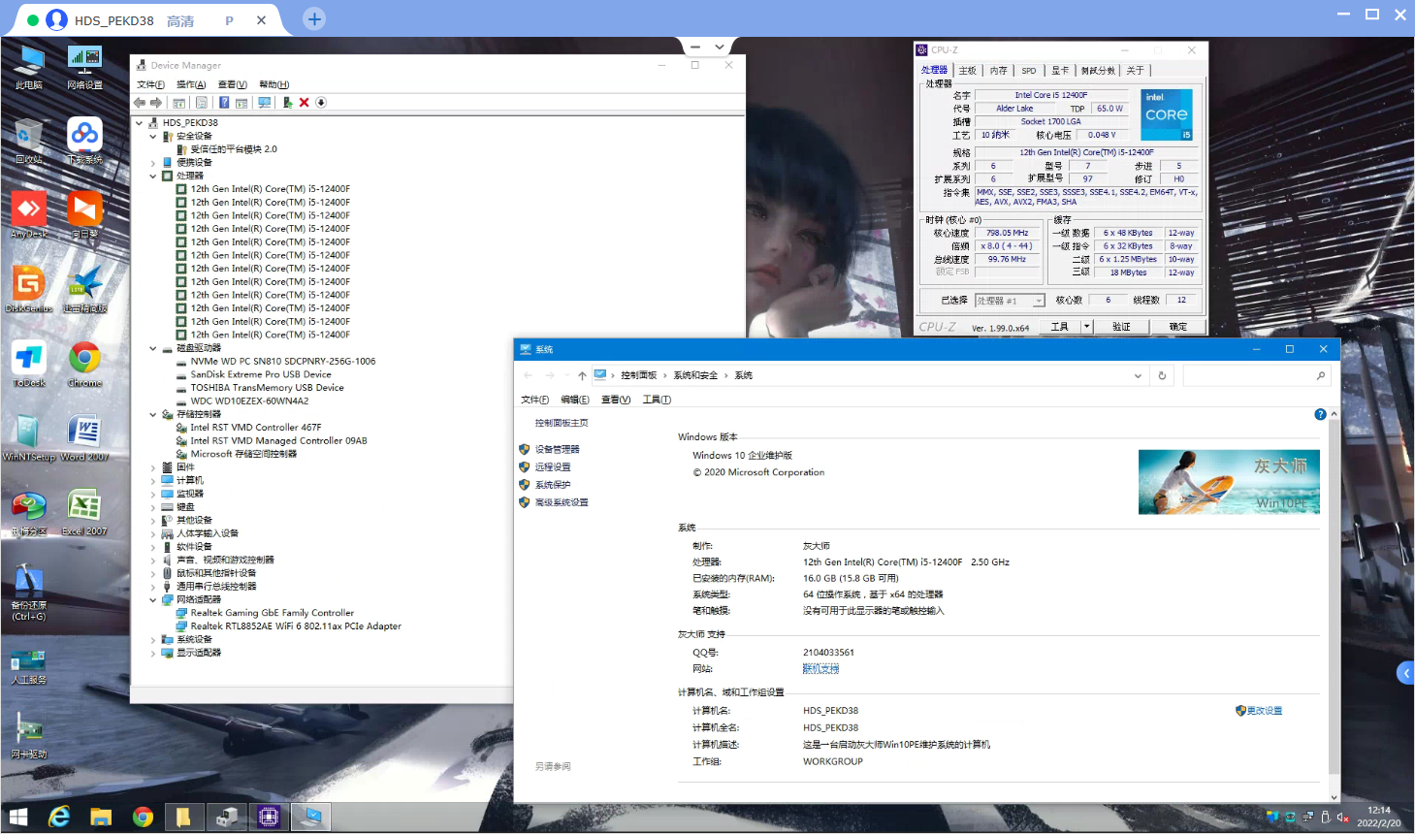Click the Up arrow in System window address bar
1415x834 pixels.
coord(582,375)
